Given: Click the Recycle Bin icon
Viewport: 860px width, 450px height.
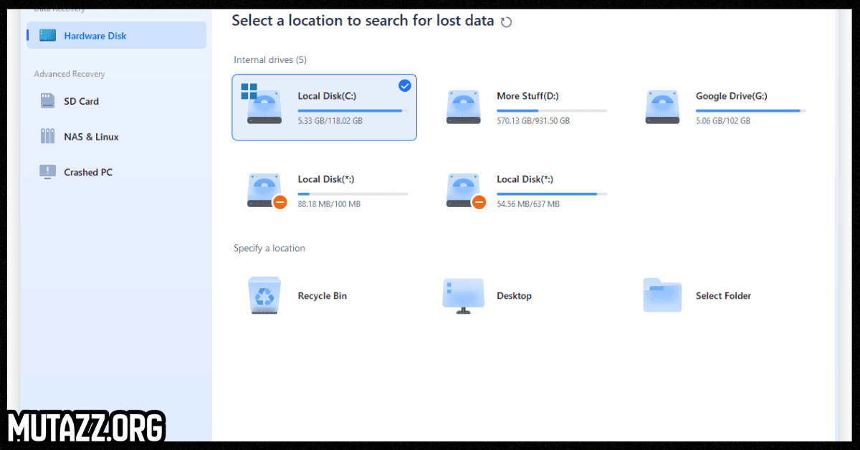Looking at the screenshot, I should pyautogui.click(x=264, y=295).
